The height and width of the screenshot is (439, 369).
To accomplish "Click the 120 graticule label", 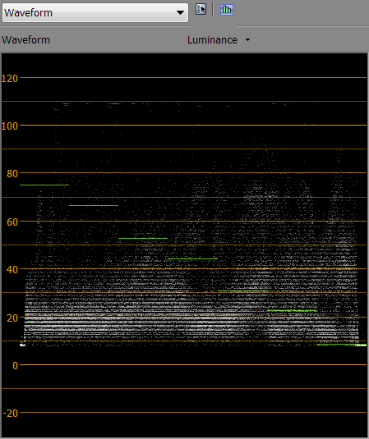I will pos(10,79).
